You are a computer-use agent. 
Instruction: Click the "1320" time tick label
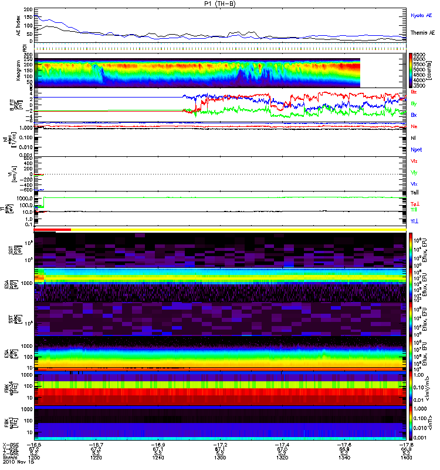pyautogui.click(x=282, y=458)
